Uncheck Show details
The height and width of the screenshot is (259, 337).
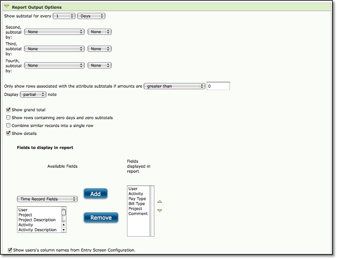[8, 133]
